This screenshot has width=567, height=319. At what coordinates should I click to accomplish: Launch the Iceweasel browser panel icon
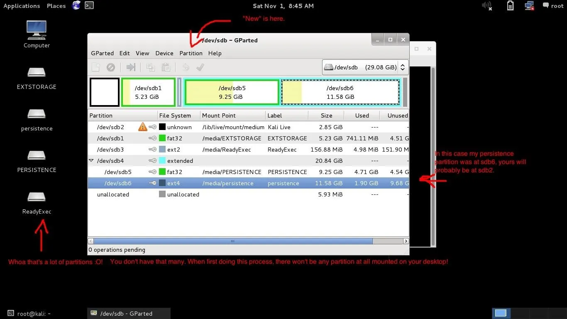pyautogui.click(x=76, y=5)
